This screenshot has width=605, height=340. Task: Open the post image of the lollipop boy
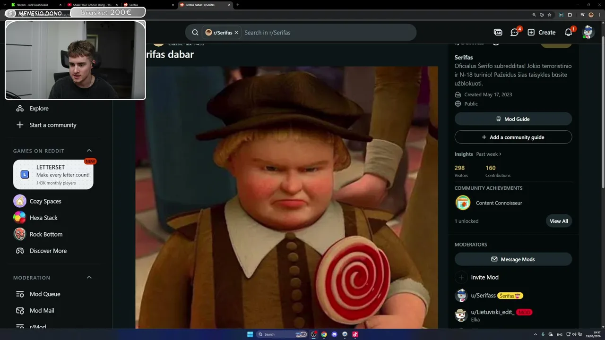(286, 197)
